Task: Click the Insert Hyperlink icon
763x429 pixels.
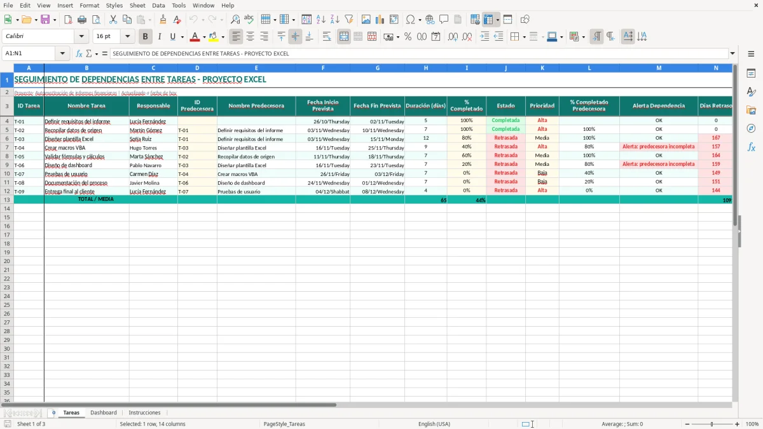Action: pos(430,20)
